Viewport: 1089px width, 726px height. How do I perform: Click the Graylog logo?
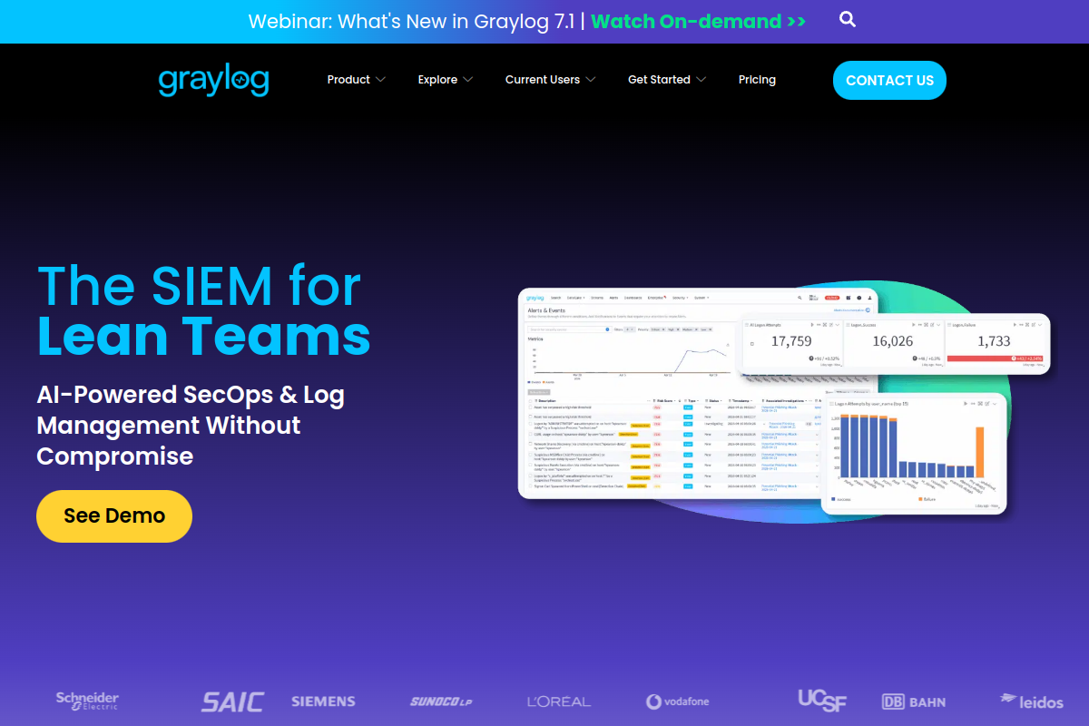click(x=214, y=80)
